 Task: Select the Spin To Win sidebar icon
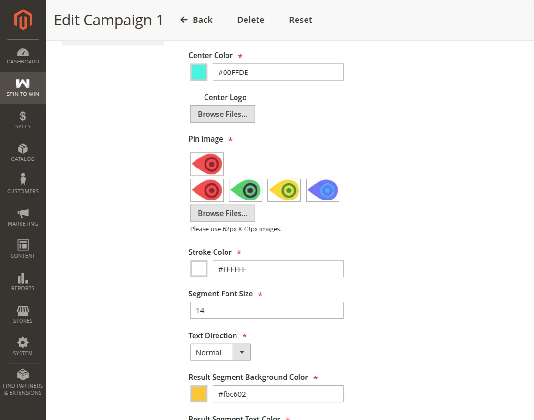coord(22,87)
